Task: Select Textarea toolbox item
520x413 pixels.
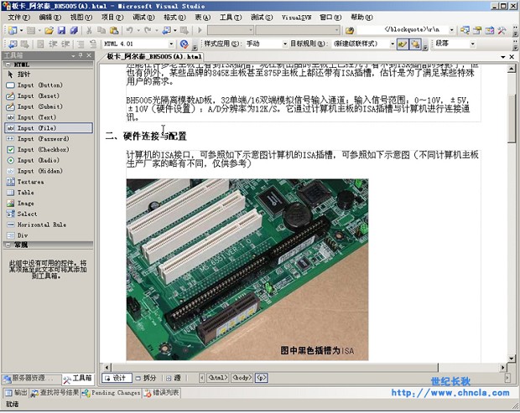Action: coord(49,182)
